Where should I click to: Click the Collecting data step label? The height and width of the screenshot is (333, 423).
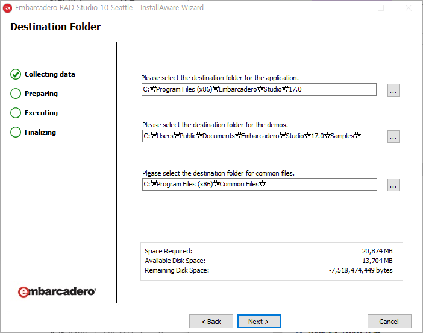coord(50,74)
